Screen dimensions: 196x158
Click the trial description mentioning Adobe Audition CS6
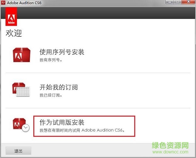click(82, 130)
